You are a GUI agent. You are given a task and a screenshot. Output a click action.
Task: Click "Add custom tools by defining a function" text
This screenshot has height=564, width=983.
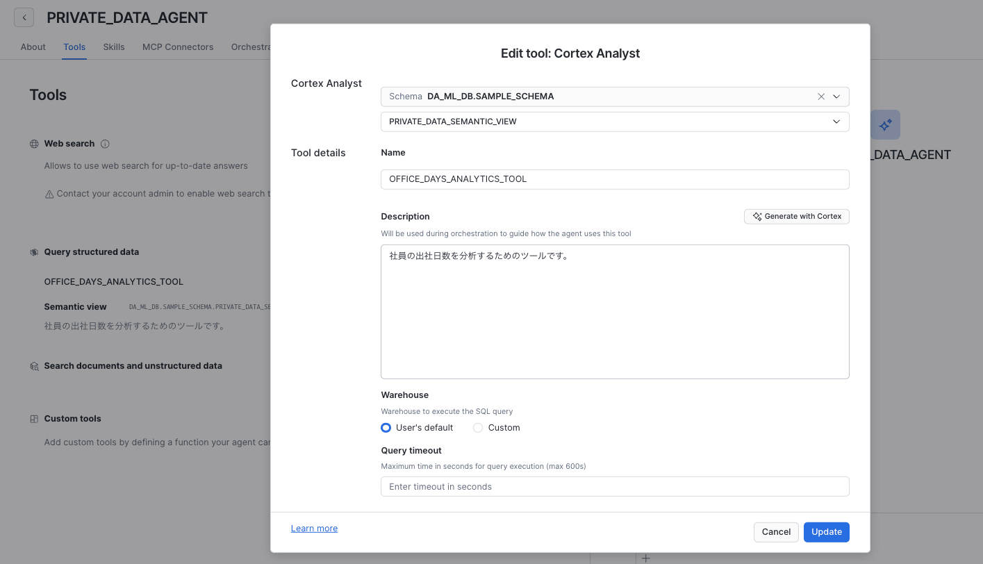tap(157, 442)
